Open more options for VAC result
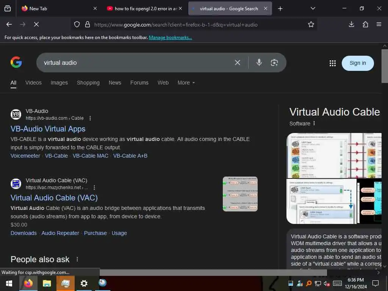This screenshot has width=388, height=291. pos(94,188)
